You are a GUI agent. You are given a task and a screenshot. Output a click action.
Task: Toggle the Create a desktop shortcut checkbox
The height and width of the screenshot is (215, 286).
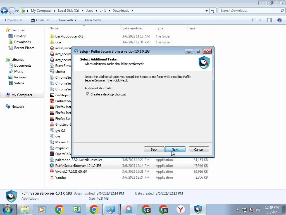click(87, 94)
